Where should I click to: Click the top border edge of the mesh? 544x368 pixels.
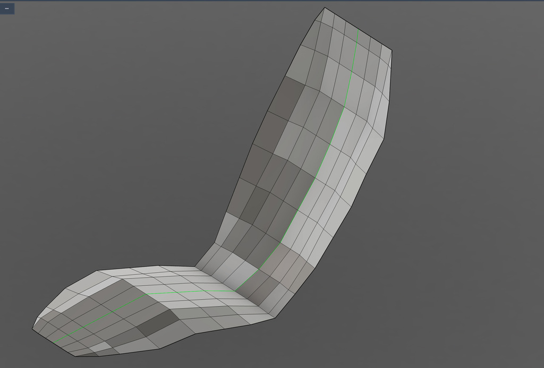(x=359, y=28)
